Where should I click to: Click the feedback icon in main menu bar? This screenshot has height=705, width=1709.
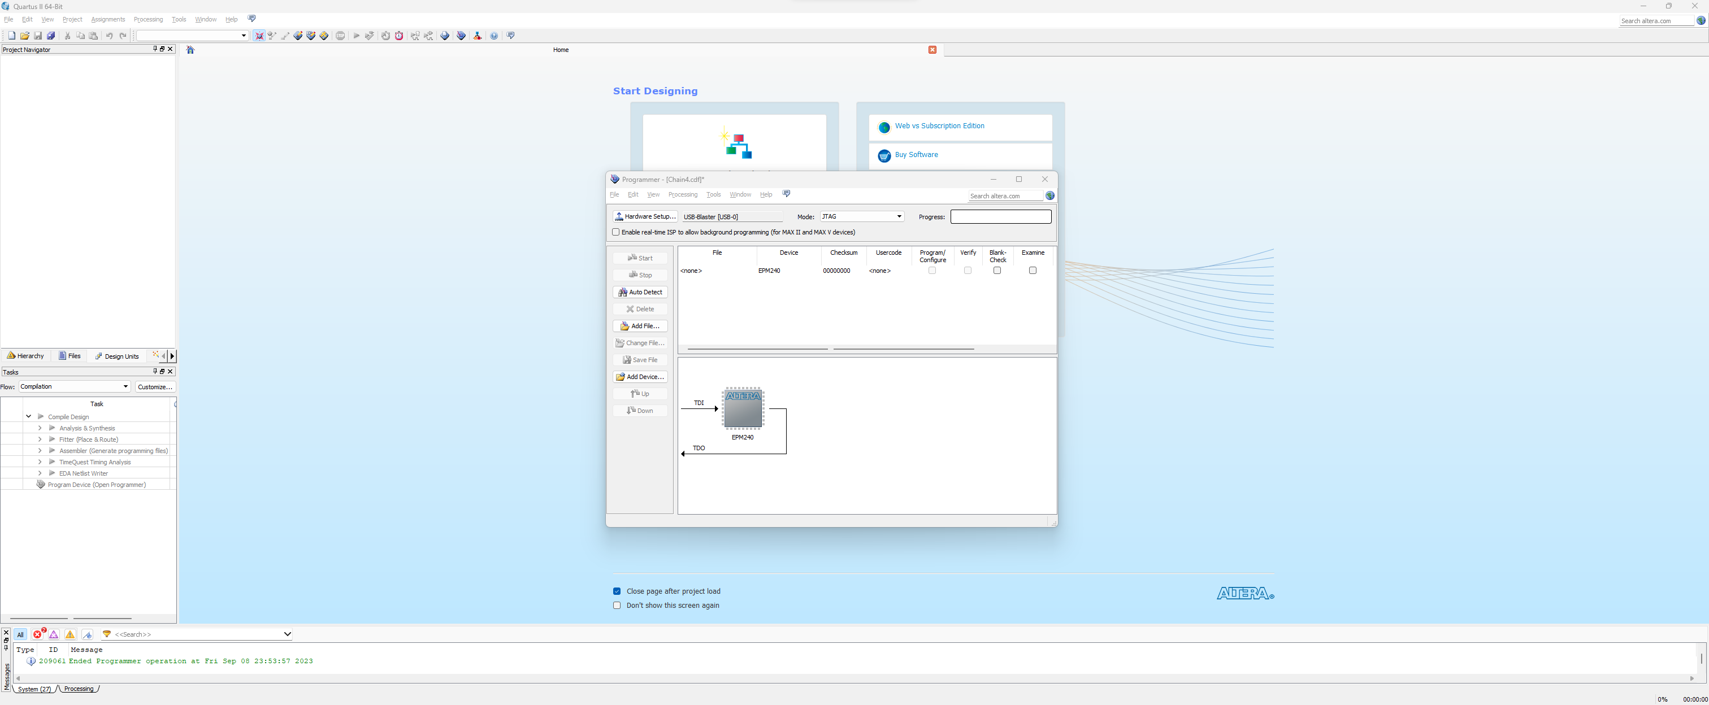(x=251, y=19)
